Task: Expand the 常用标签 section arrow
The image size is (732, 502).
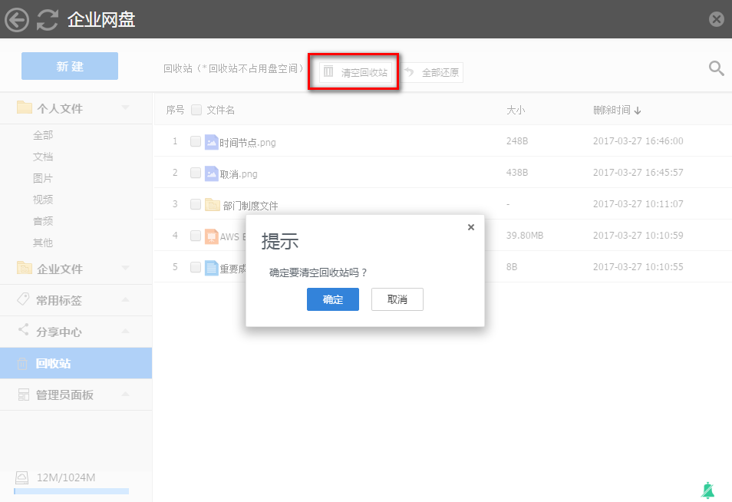Action: coord(125,300)
